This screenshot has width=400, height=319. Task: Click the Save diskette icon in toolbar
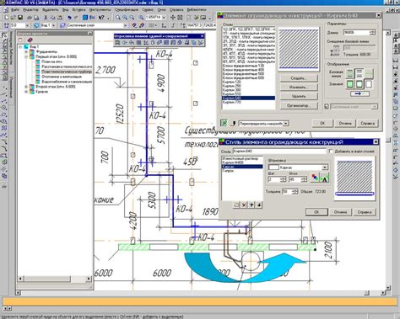(20, 18)
